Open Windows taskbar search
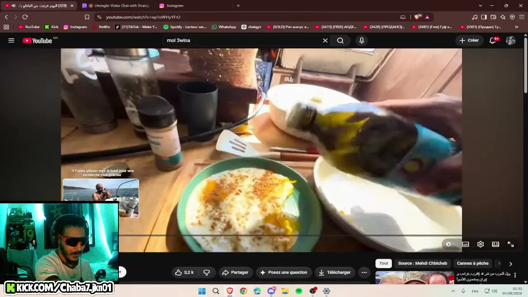Viewport: 528px width, 297px height. click(x=216, y=291)
